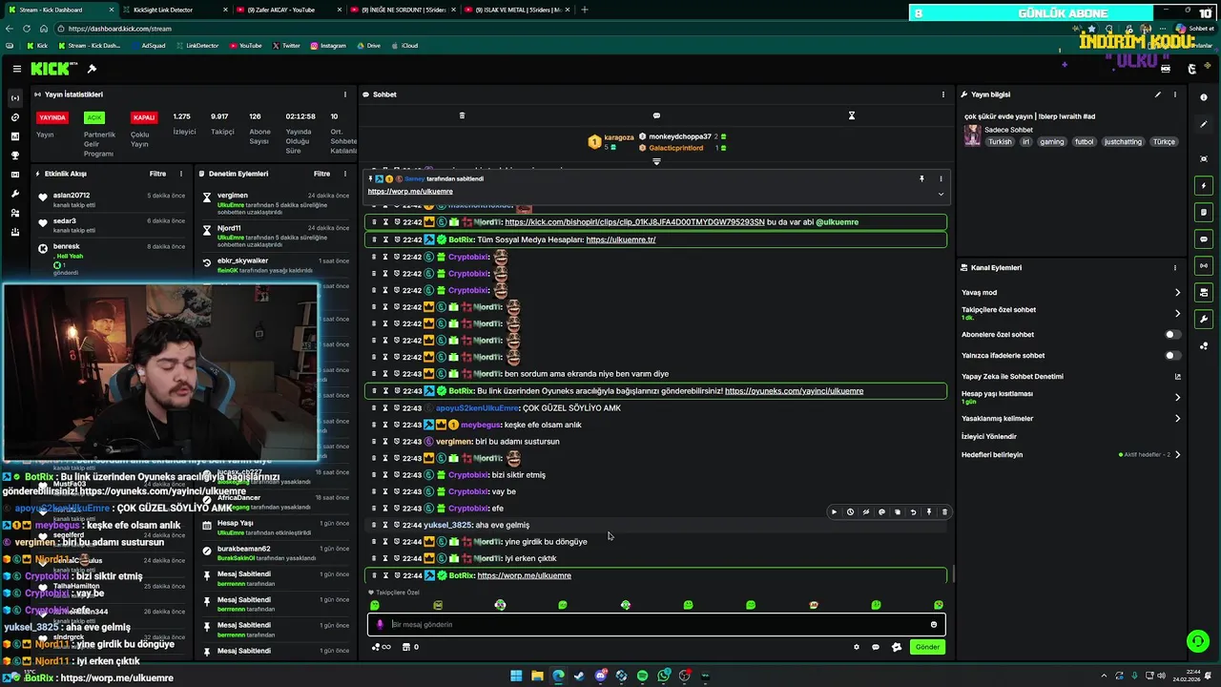Open WhatsApp from the Windows taskbar
Viewport: 1221px width, 687px height.
tap(663, 676)
